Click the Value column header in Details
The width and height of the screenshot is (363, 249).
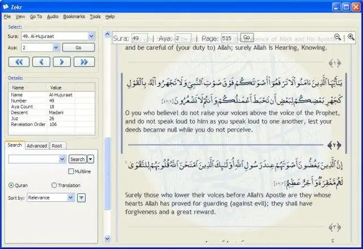click(61, 88)
